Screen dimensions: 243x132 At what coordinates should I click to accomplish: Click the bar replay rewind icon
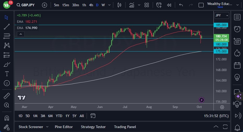tap(169, 5)
